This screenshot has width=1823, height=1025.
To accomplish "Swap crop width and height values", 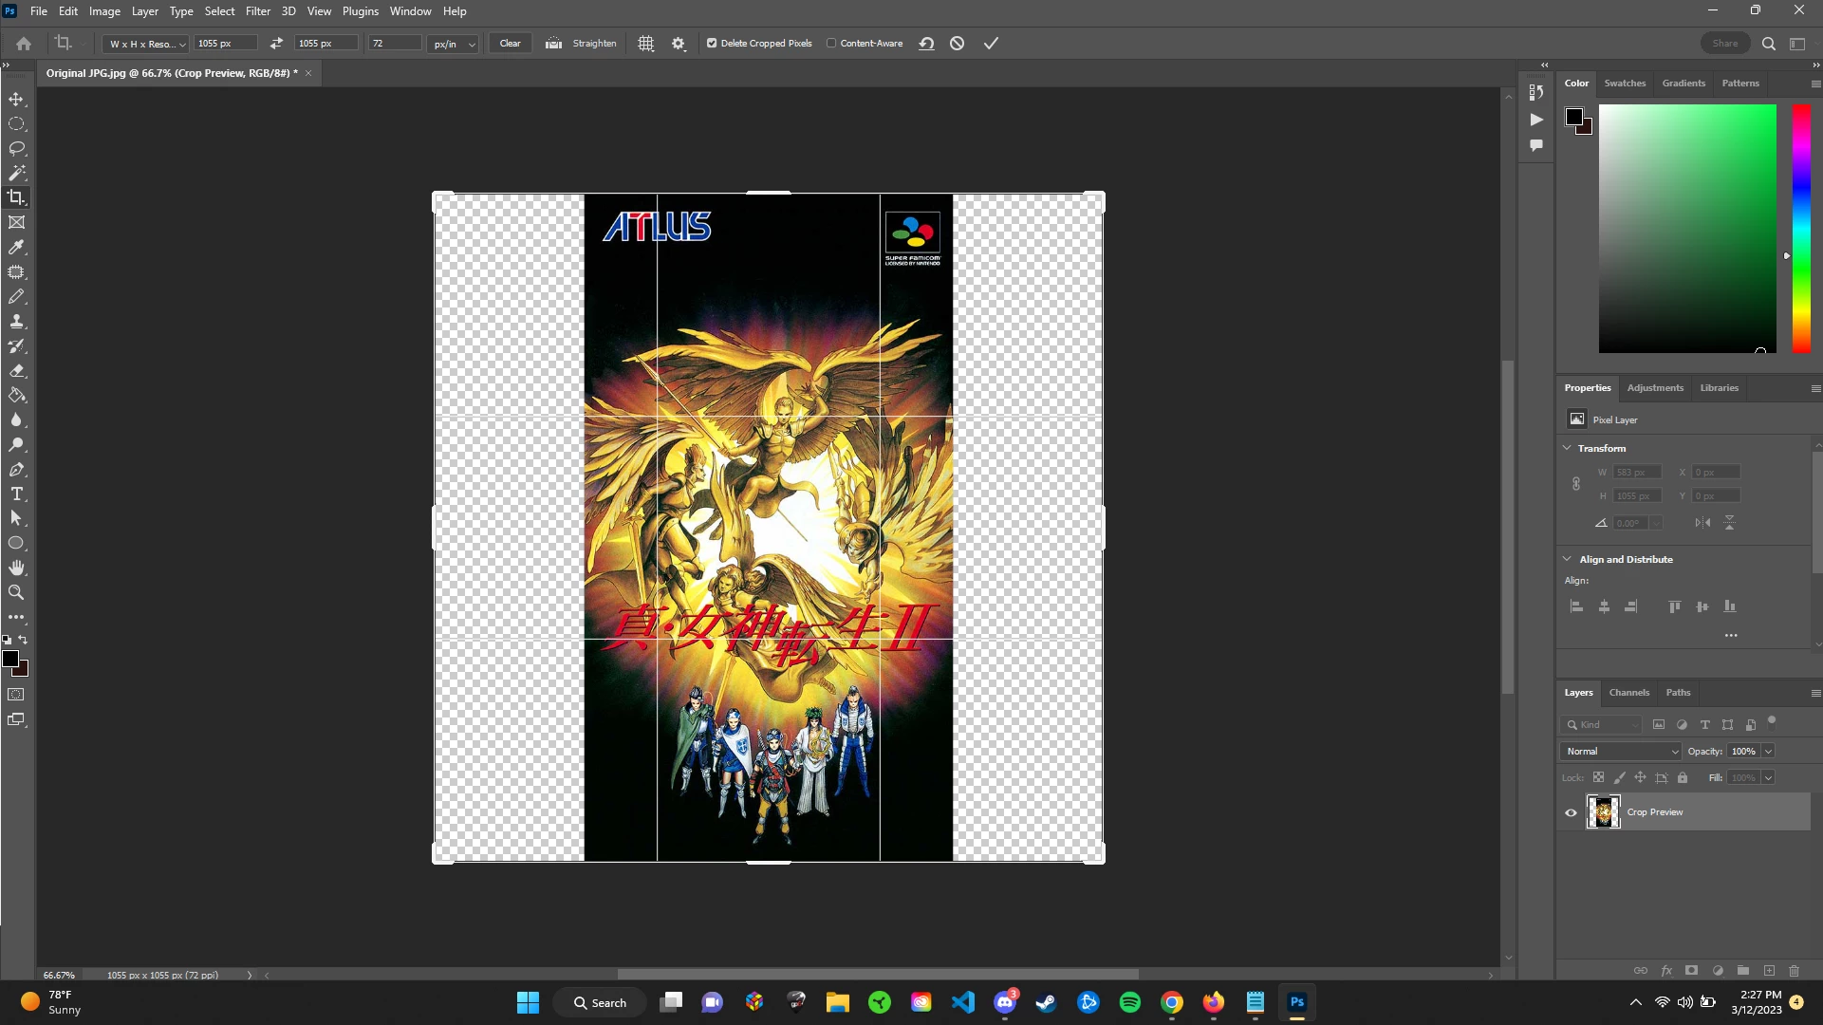I will pyautogui.click(x=276, y=44).
